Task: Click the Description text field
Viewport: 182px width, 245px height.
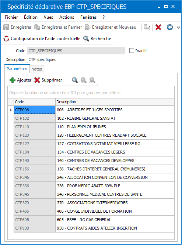Action: [102, 60]
